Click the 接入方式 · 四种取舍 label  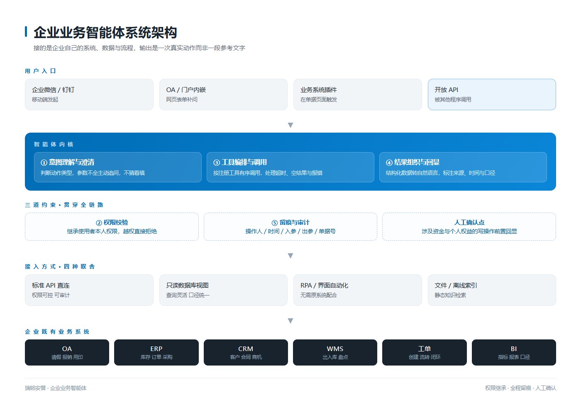coord(60,266)
